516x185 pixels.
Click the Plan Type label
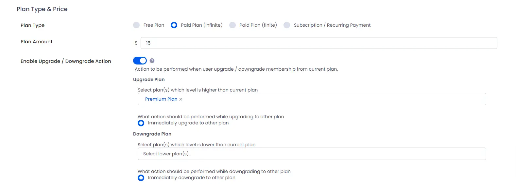click(33, 25)
